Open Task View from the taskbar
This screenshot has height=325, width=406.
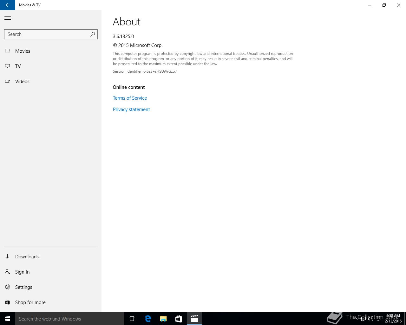[132, 319]
